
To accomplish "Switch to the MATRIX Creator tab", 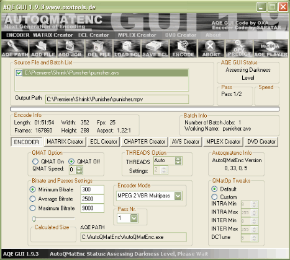I will coord(65,142).
